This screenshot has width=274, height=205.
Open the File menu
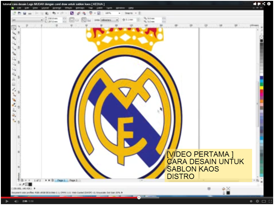pyautogui.click(x=19, y=8)
